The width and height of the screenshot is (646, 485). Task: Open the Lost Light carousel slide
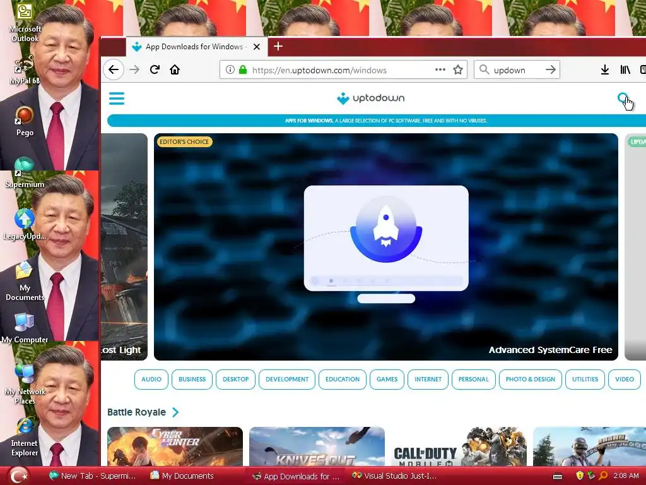click(x=124, y=247)
